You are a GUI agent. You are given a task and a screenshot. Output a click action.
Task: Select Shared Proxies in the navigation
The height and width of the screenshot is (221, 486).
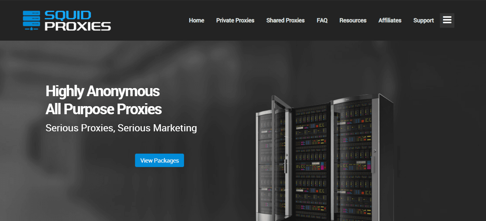285,20
